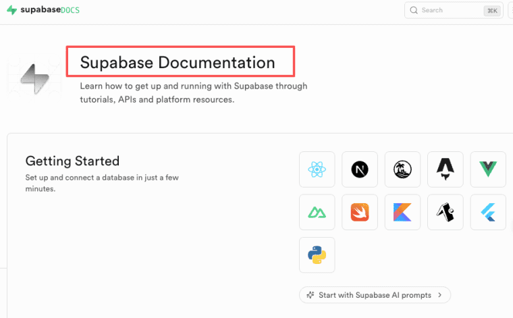Click the supabase DOCS home link
Viewport: 513px width, 318px height.
(x=43, y=10)
